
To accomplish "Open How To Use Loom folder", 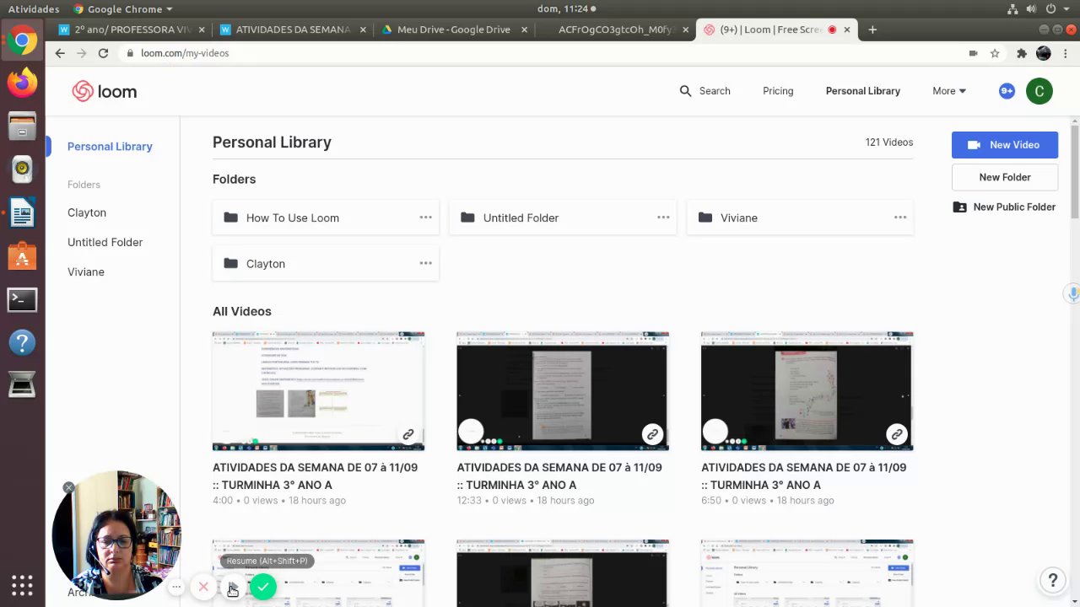I will coord(326,218).
